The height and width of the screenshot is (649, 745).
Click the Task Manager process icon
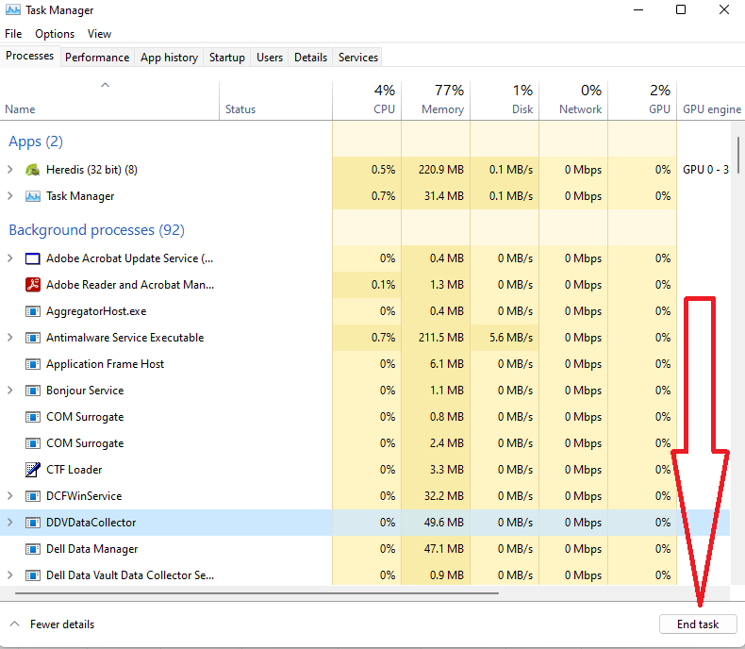point(32,196)
